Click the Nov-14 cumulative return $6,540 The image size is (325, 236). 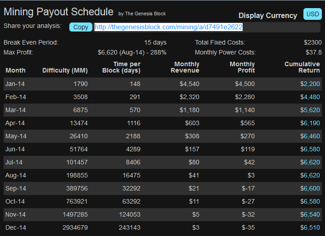click(310, 214)
